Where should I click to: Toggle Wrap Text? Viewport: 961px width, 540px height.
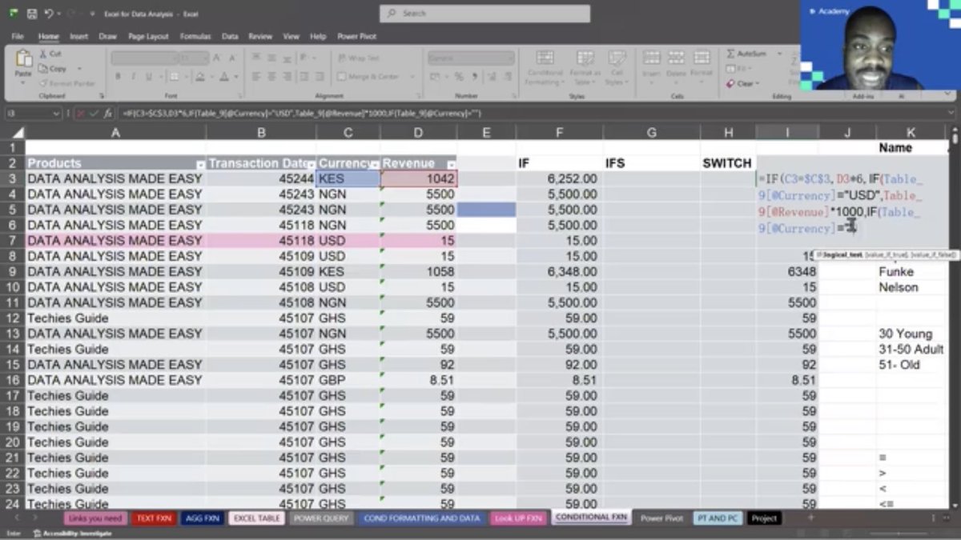coord(359,58)
